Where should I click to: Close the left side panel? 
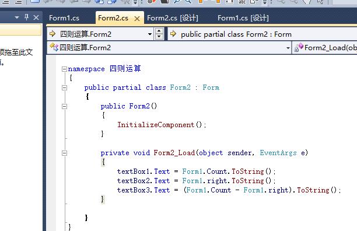(x=36, y=17)
